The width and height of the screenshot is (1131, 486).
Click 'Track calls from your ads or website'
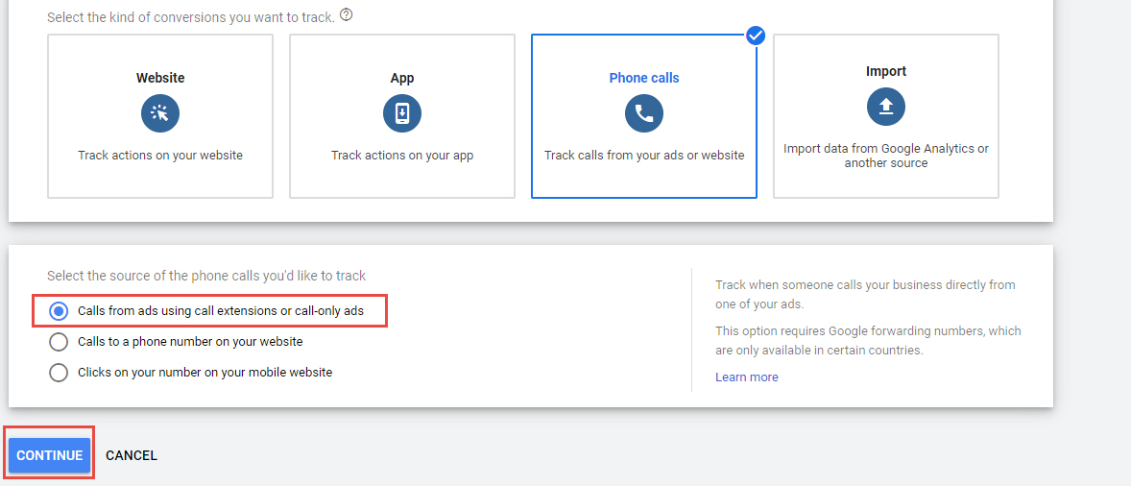click(644, 155)
